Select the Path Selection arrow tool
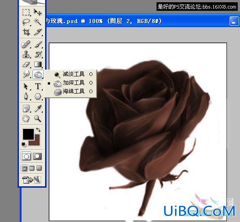The image size is (240, 222). 26,86
